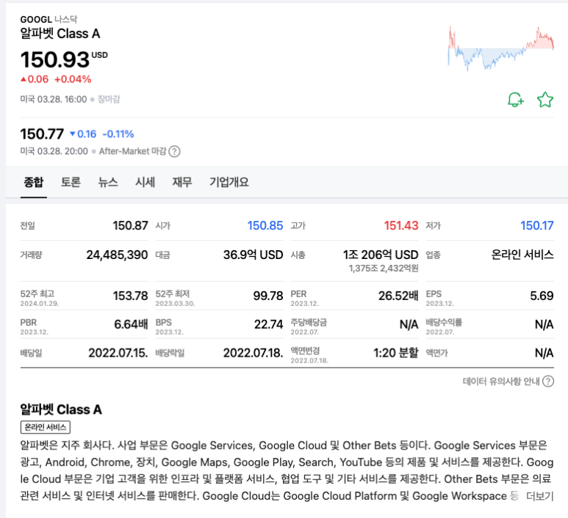Screen dimensions: 568x518
Task: Open the mini price chart thumbnail
Action: [x=501, y=48]
